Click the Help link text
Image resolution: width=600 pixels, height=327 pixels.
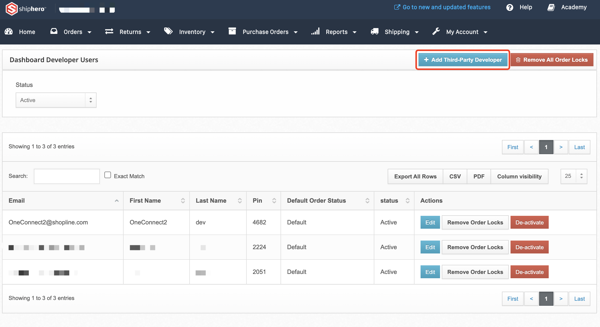pyautogui.click(x=526, y=7)
